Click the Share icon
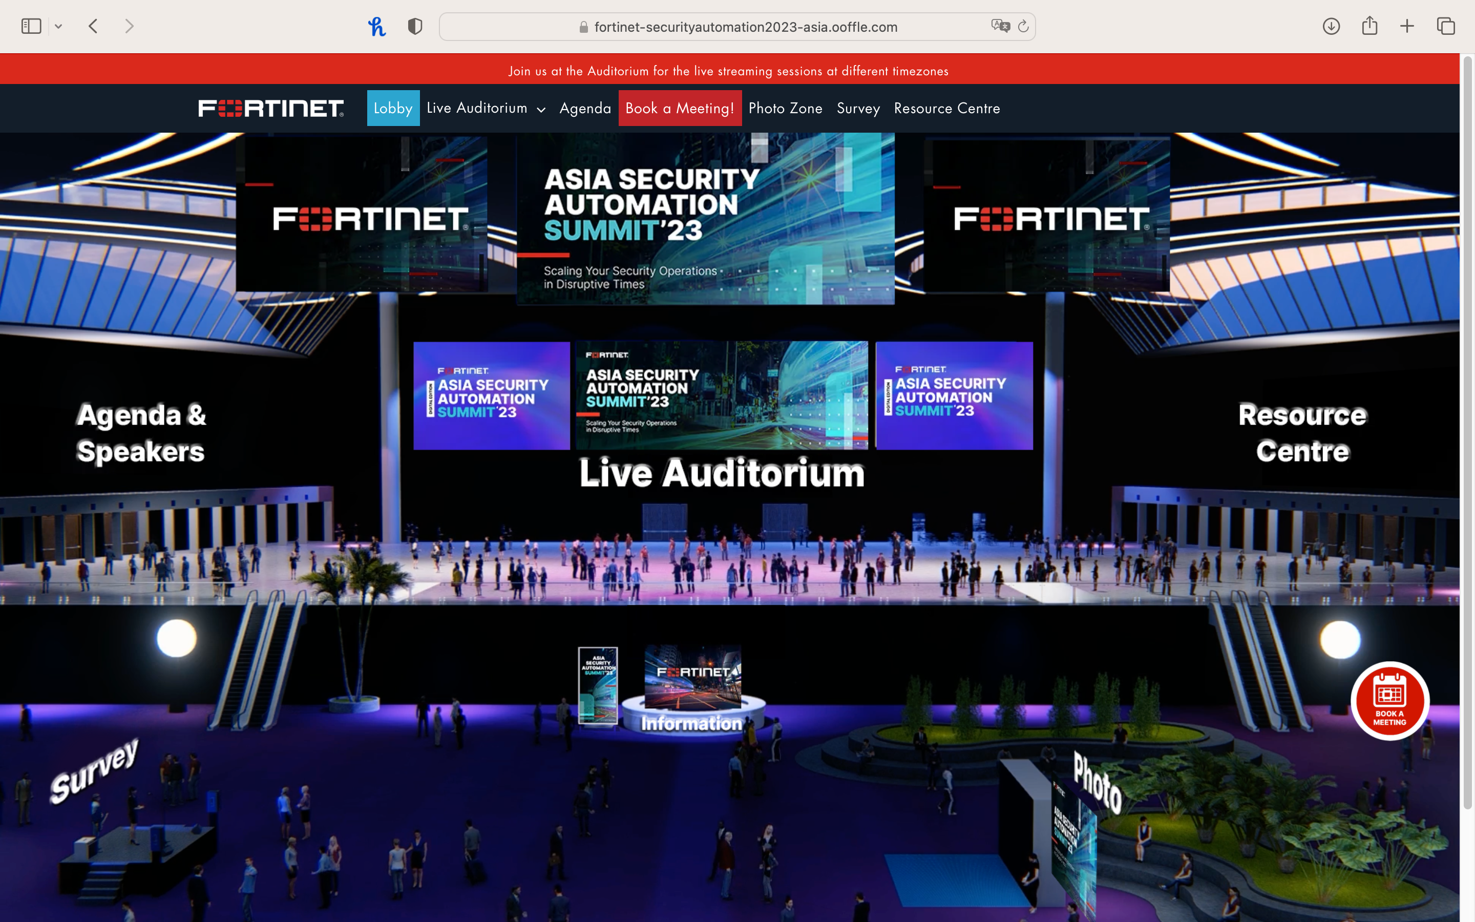 1369,26
